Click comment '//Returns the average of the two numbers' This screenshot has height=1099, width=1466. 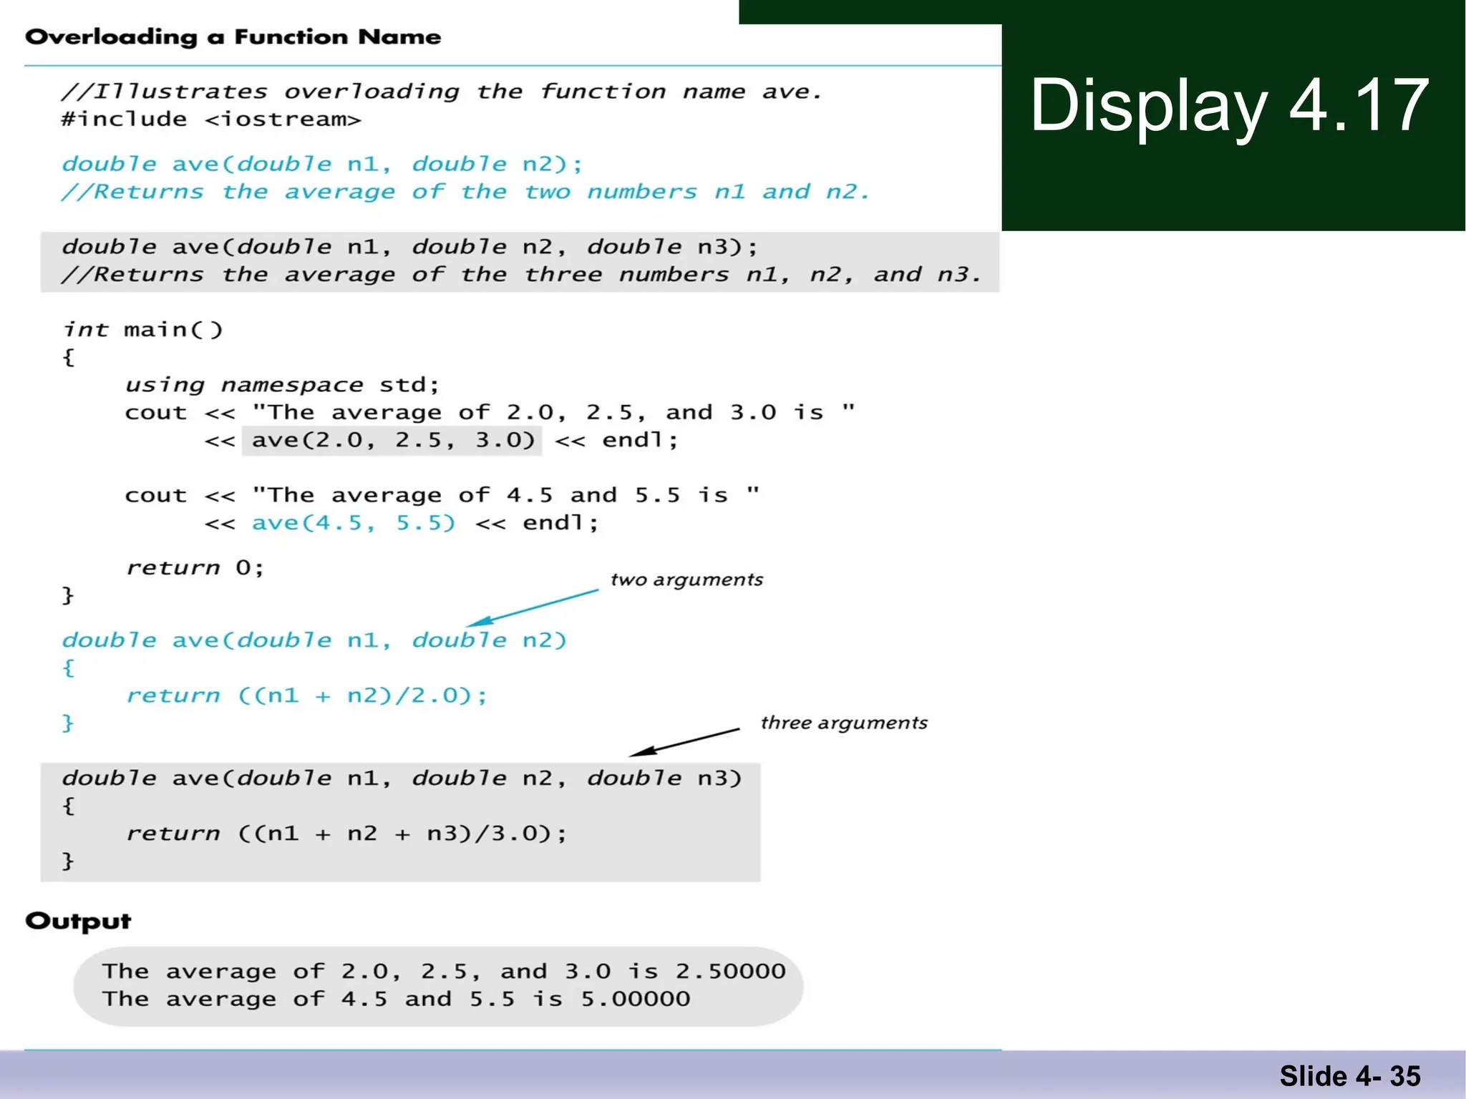tap(465, 192)
